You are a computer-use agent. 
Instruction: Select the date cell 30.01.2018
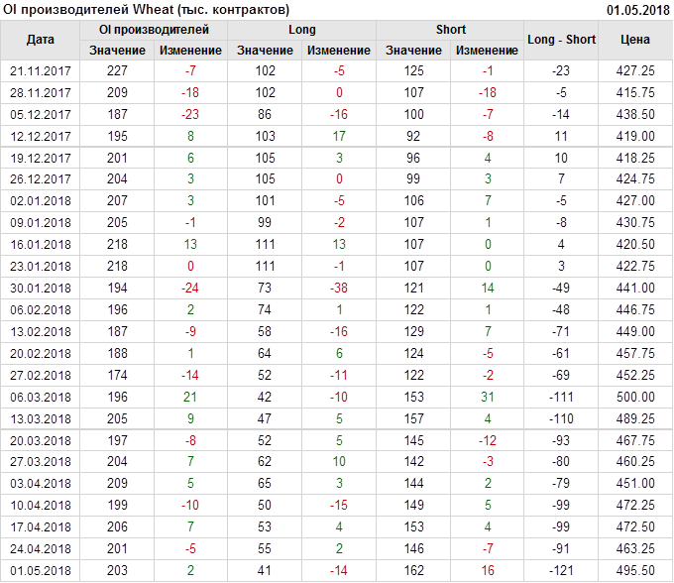[x=41, y=289]
